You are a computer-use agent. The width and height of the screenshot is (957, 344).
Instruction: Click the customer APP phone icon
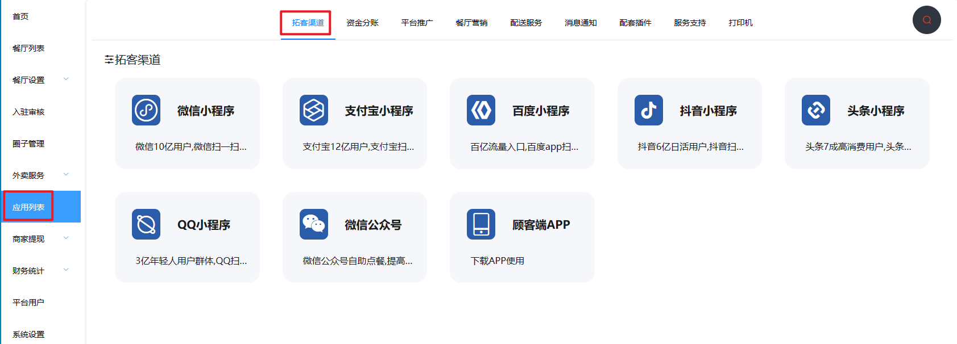(481, 224)
